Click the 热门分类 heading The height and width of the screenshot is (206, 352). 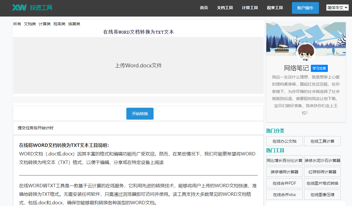coord(275,131)
